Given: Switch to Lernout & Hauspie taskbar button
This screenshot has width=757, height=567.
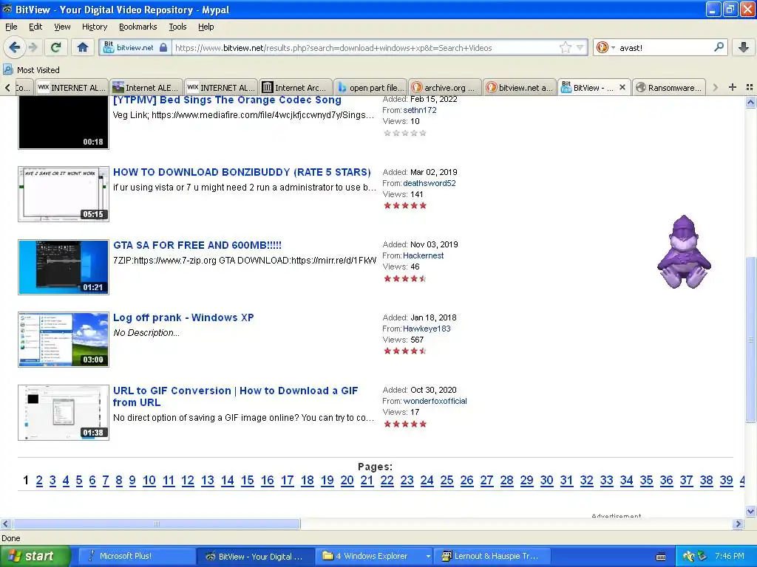Looking at the screenshot, I should 490,557.
